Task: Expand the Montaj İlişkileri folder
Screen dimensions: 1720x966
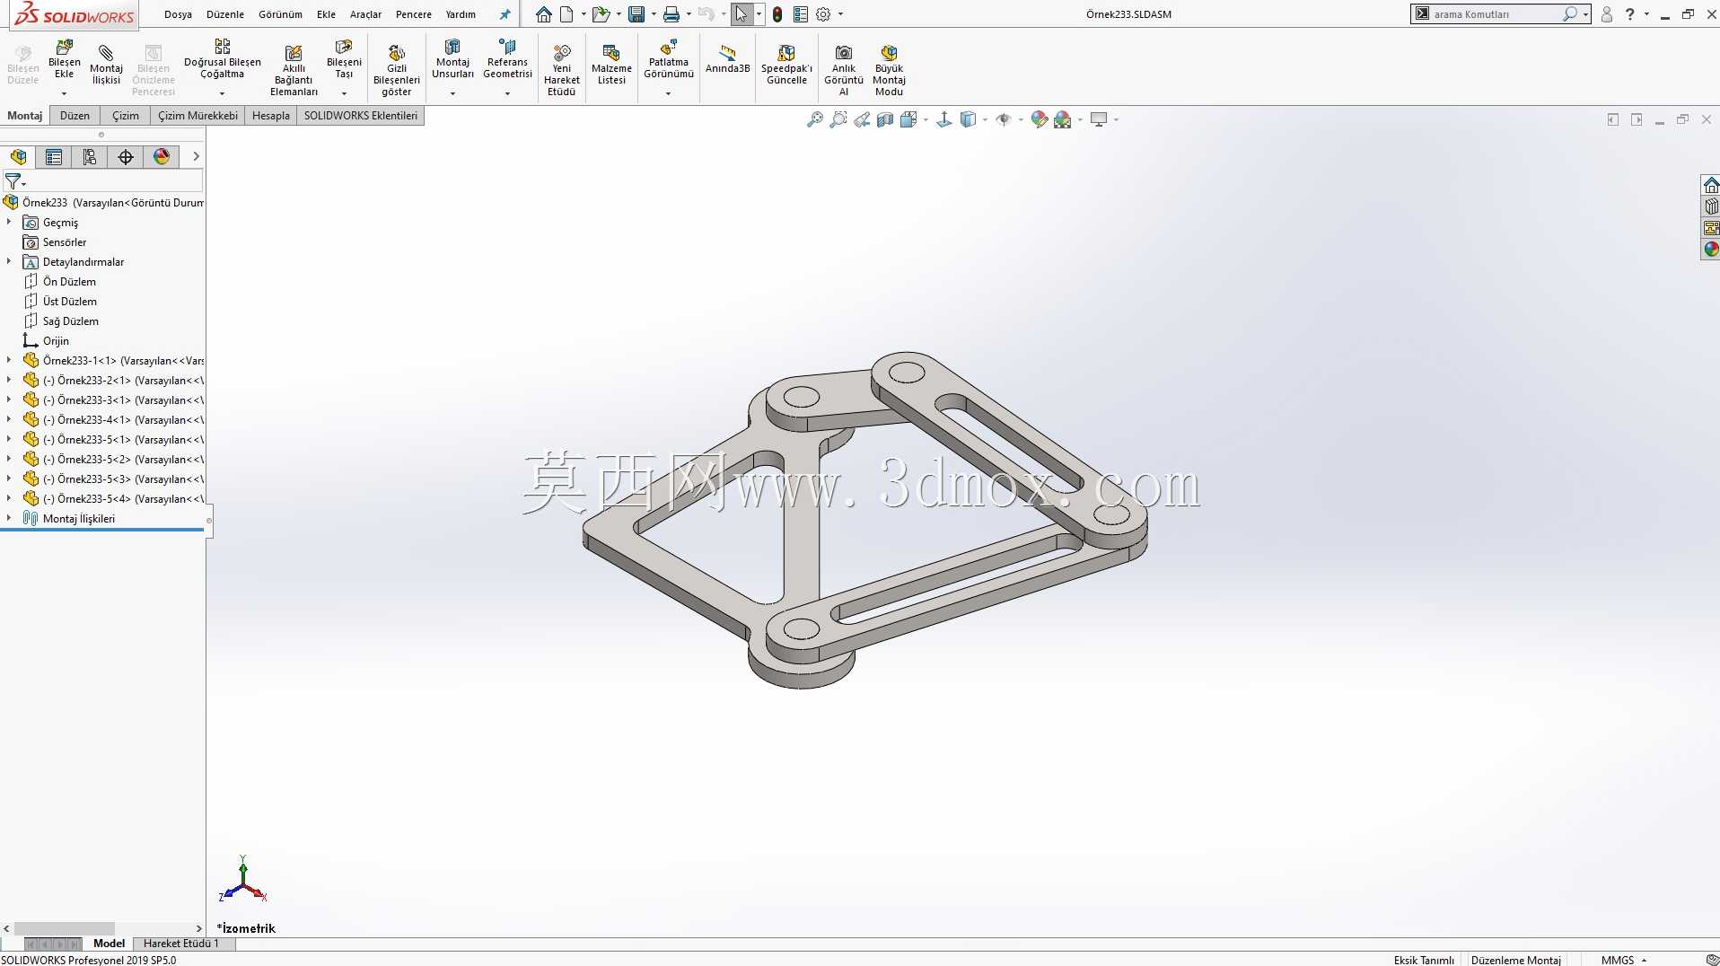Action: pos(9,518)
